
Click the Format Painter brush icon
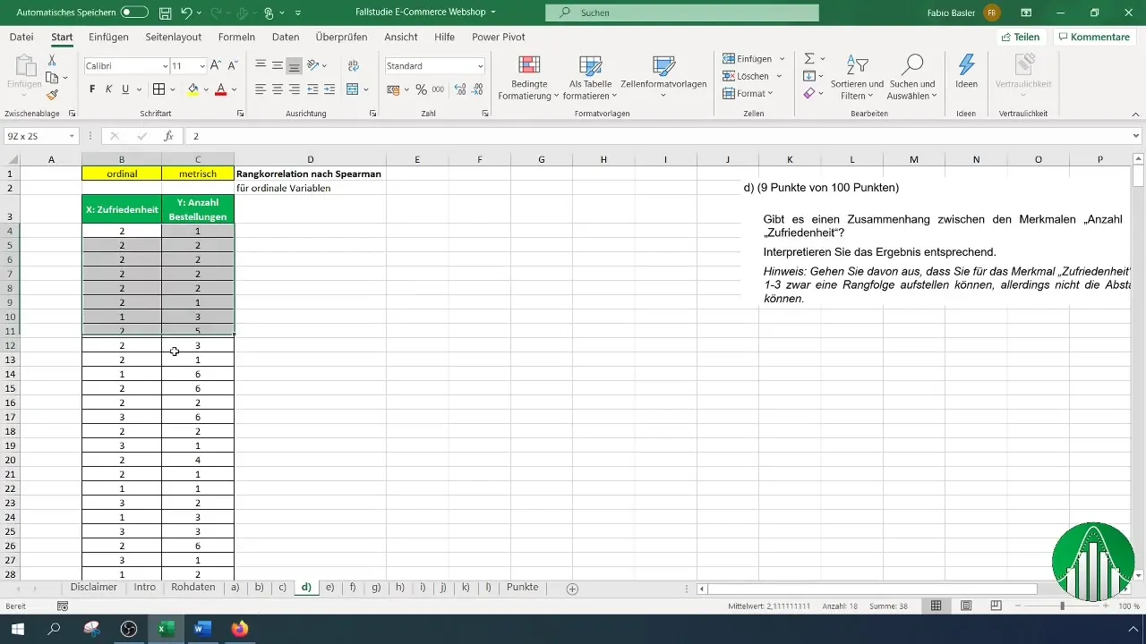[x=53, y=95]
